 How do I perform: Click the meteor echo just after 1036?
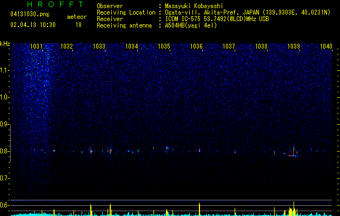pyautogui.click(x=199, y=150)
